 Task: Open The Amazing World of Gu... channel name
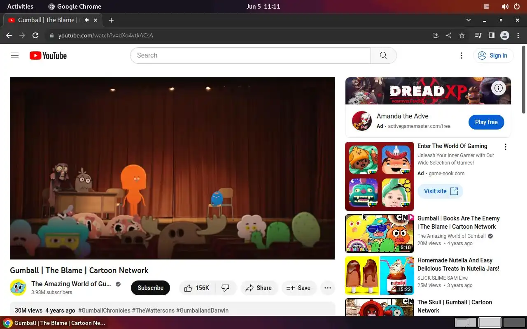[x=71, y=284]
